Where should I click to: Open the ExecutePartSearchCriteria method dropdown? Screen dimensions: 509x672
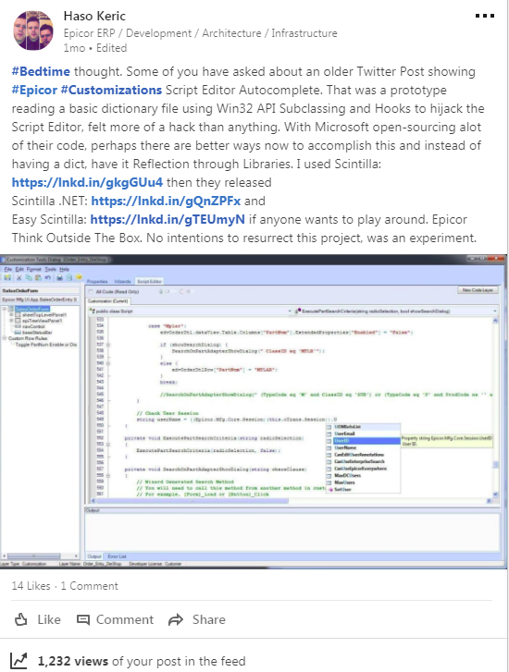click(396, 312)
